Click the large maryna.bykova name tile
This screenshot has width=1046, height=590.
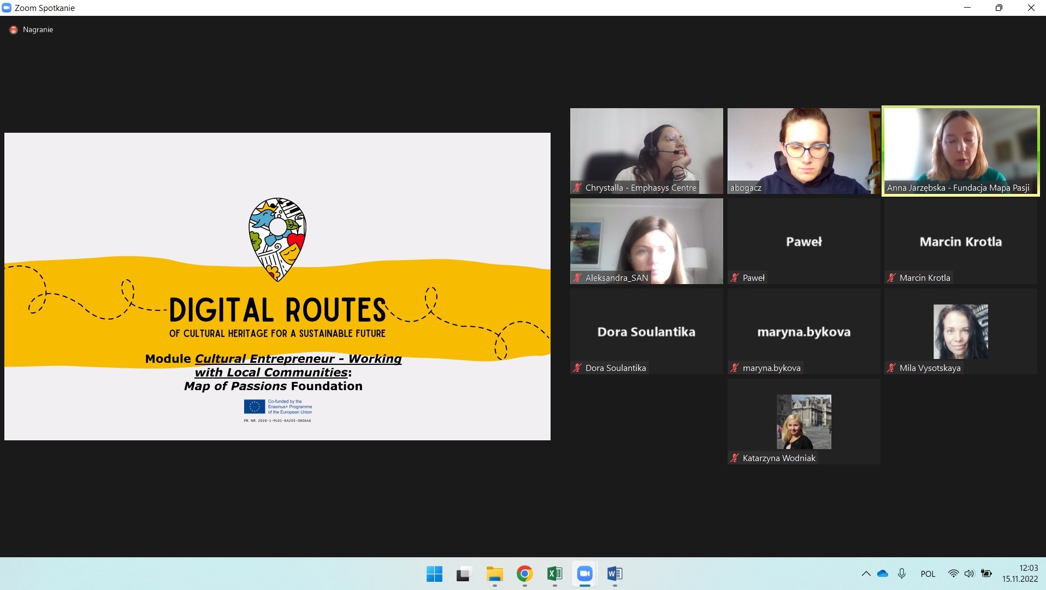(803, 332)
